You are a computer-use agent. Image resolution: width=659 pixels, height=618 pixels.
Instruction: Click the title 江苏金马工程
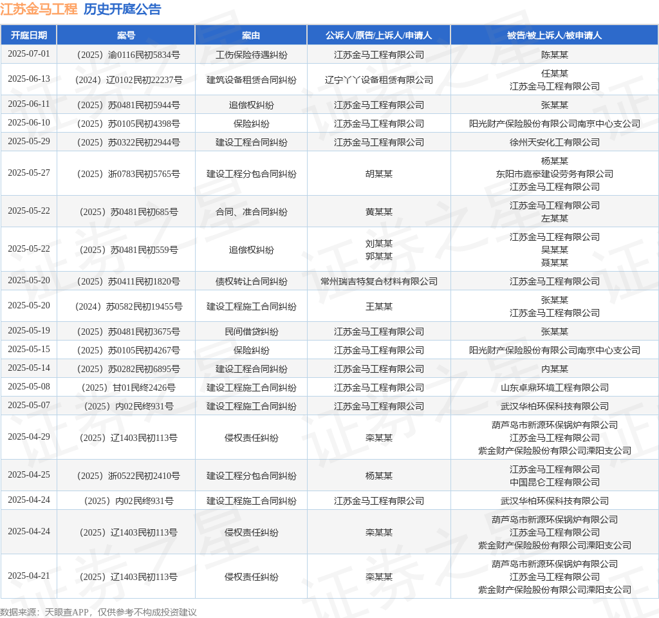39,9
